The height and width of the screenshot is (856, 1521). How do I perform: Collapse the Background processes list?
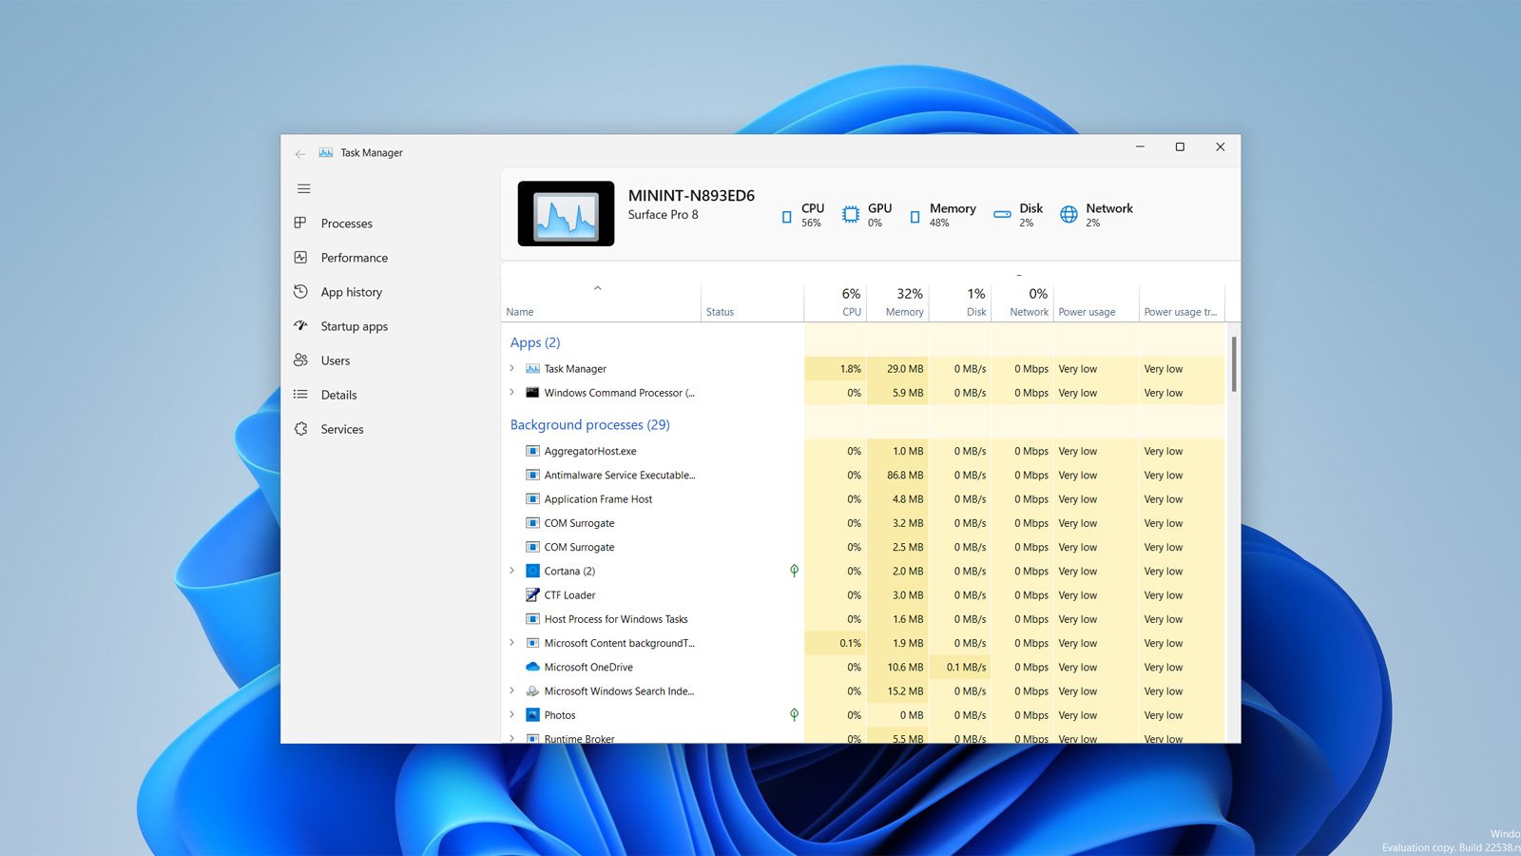coord(589,424)
